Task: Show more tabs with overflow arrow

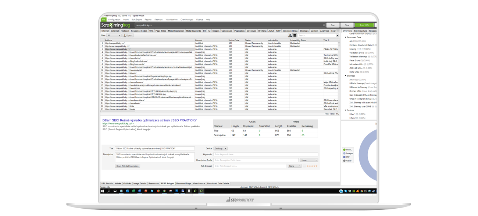Action: [x=338, y=31]
